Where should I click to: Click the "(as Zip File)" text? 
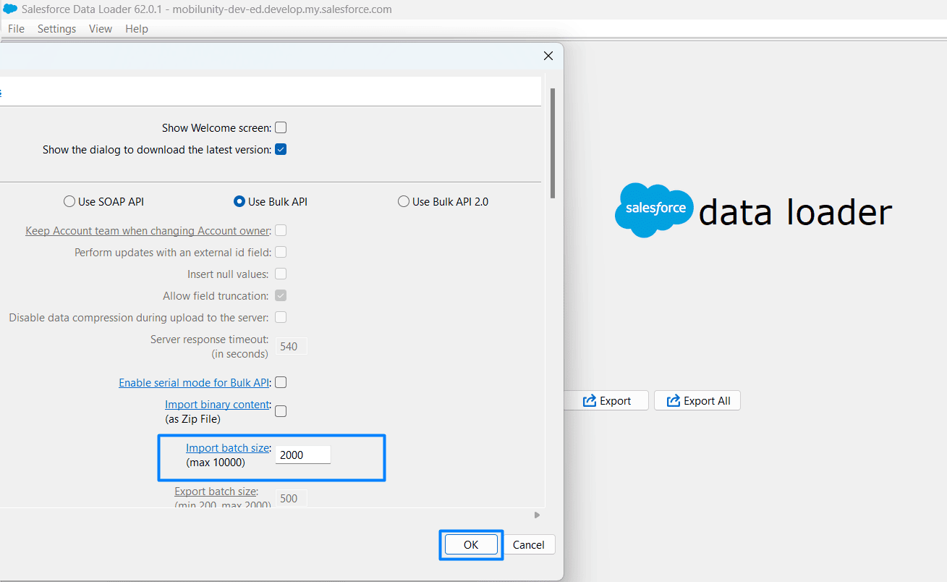tap(192, 419)
